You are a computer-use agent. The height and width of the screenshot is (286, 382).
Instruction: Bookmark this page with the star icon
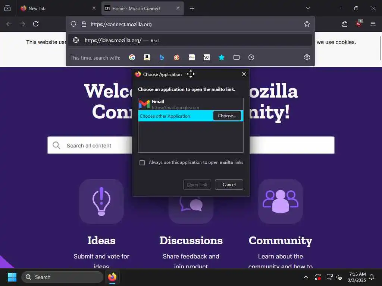307,24
